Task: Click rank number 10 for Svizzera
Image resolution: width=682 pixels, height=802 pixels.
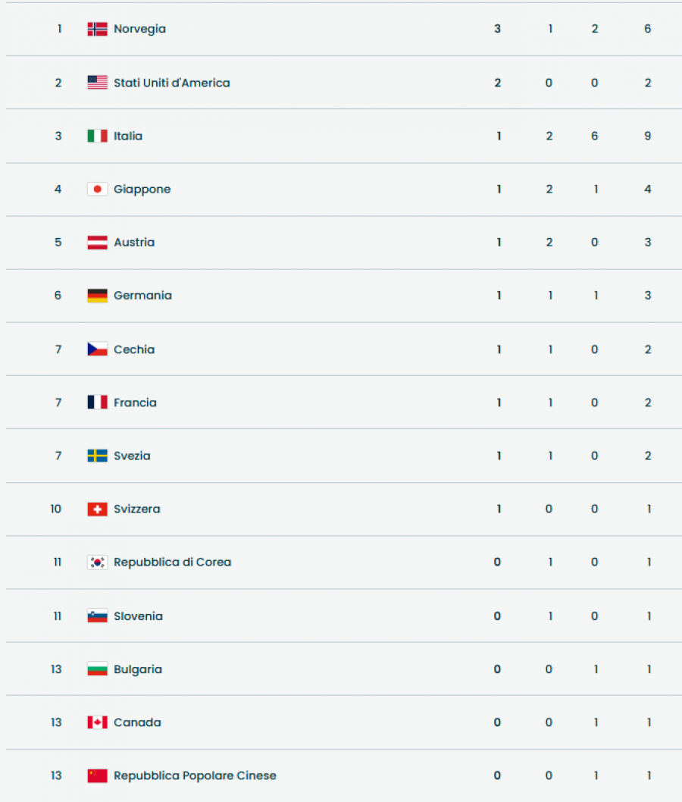Action: tap(56, 509)
